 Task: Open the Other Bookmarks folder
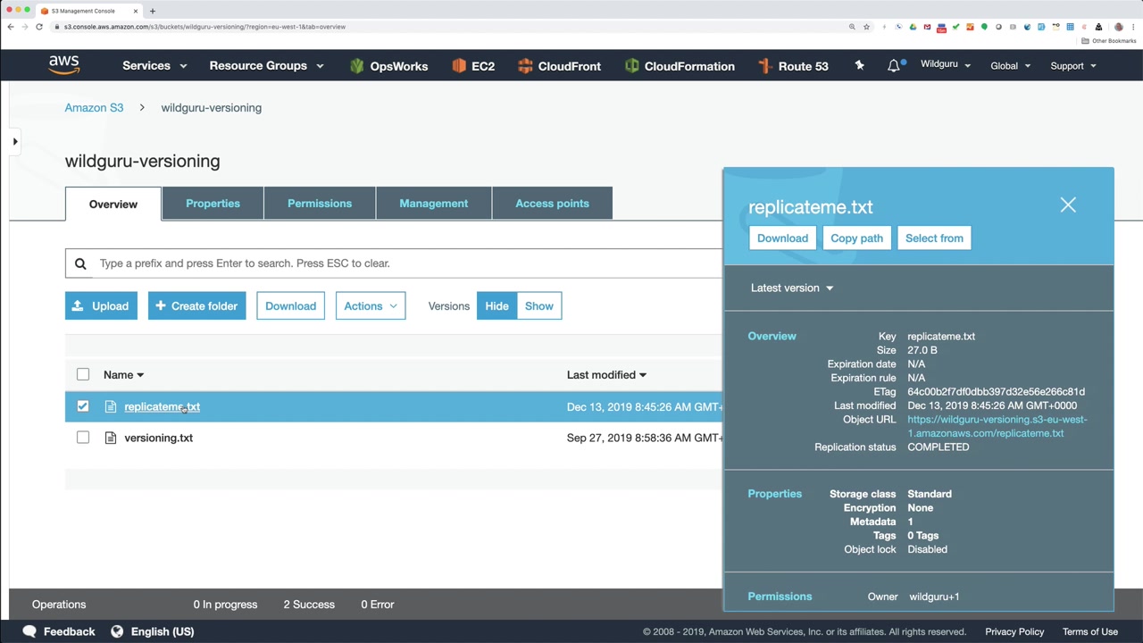[1110, 41]
